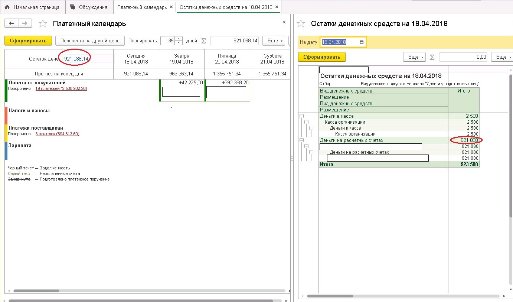Viewport: 513px width, 302px height.
Task: Go back with the left arrow button
Action: tap(12, 23)
